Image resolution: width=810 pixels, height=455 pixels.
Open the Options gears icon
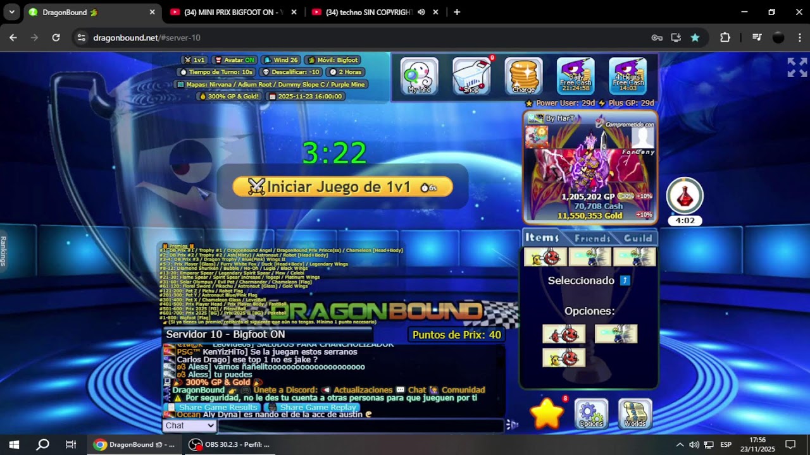tap(591, 415)
